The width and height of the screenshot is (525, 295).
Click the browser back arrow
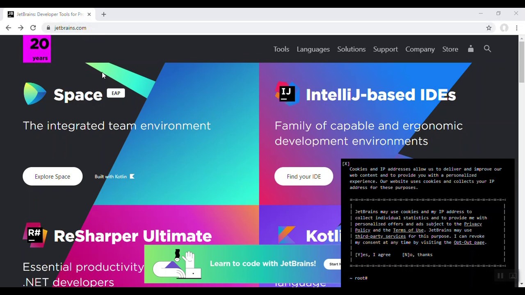click(8, 28)
